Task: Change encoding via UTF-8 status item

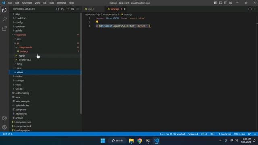Action: [204, 134]
